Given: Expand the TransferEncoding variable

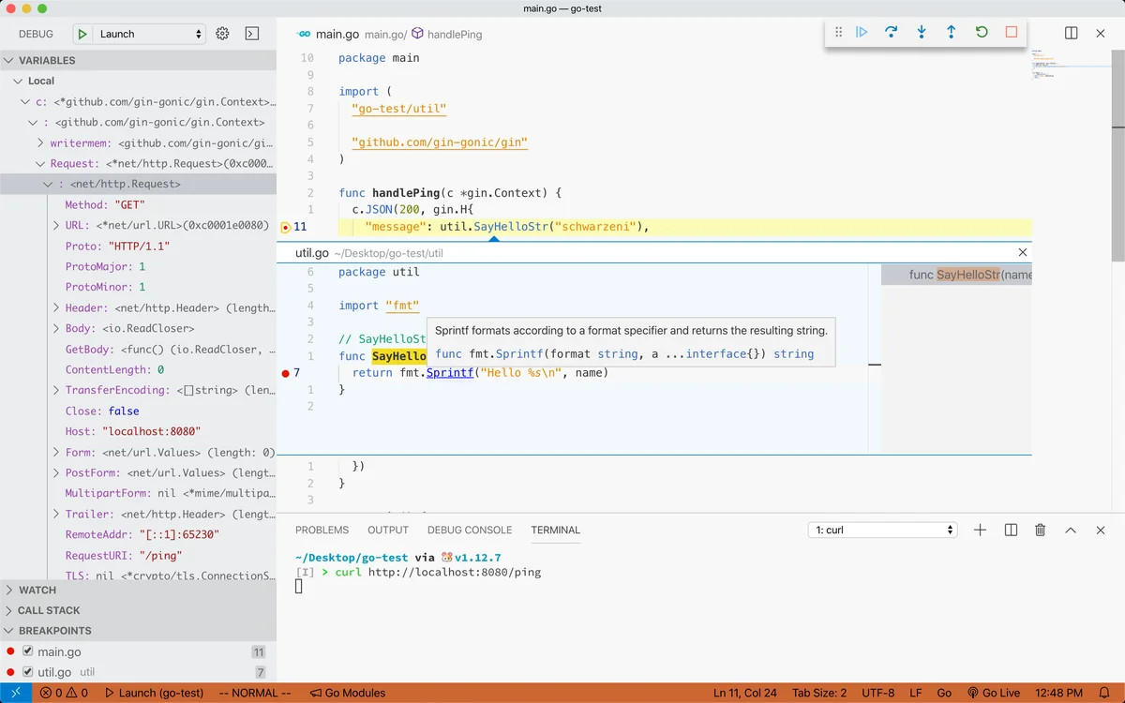Looking at the screenshot, I should pos(56,391).
